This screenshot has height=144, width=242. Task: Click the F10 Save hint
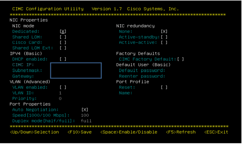tap(80, 132)
